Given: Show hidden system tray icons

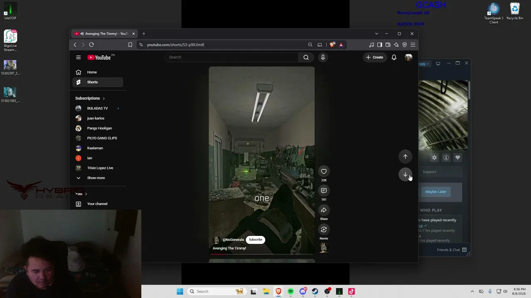Looking at the screenshot, I should tap(472, 291).
